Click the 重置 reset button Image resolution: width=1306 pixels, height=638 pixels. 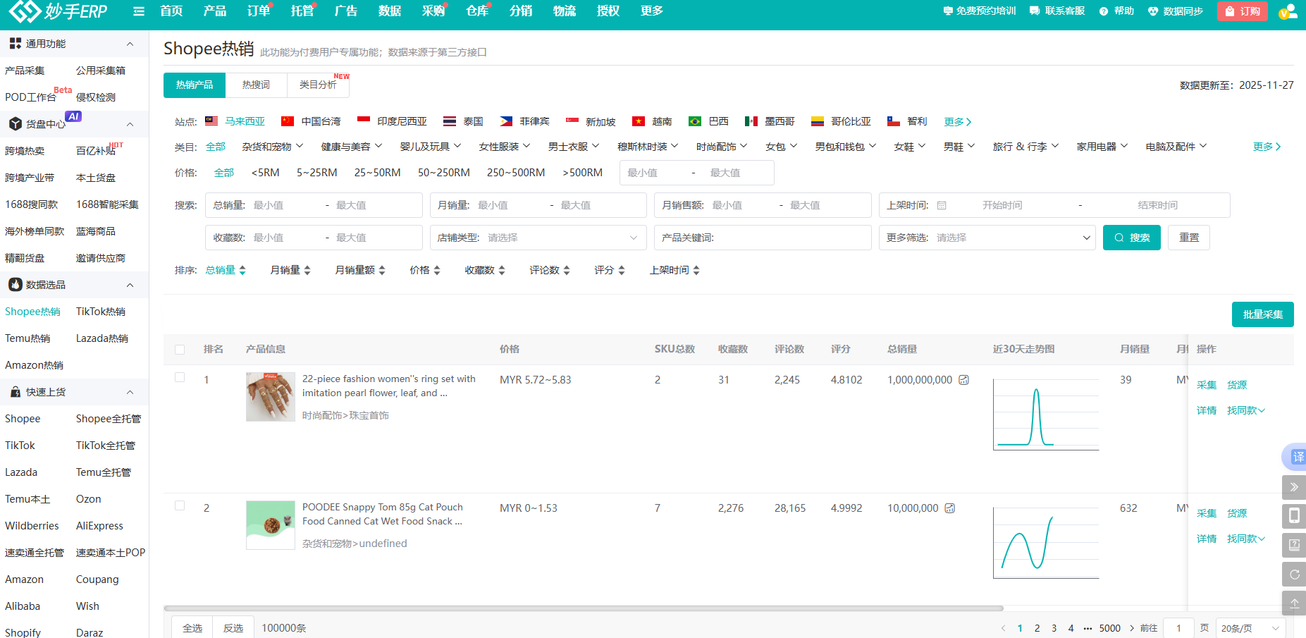click(1188, 238)
